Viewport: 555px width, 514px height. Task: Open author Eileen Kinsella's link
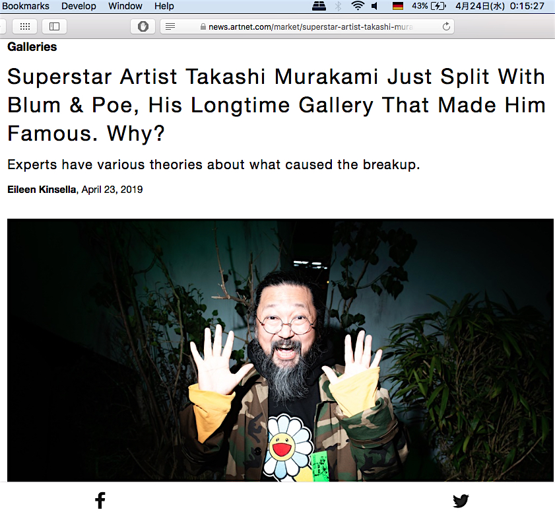tap(42, 190)
